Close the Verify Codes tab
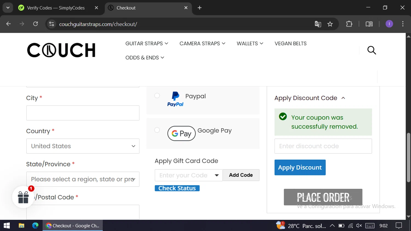Image resolution: width=411 pixels, height=231 pixels. (x=96, y=8)
